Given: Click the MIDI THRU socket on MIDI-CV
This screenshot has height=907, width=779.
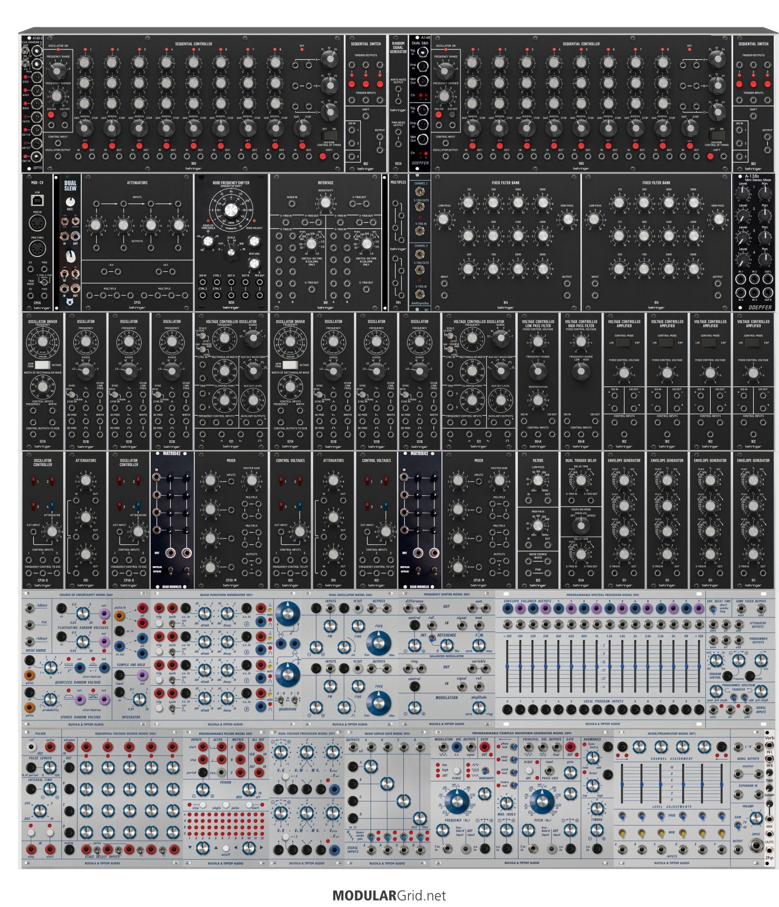Looking at the screenshot, I should pyautogui.click(x=38, y=249).
